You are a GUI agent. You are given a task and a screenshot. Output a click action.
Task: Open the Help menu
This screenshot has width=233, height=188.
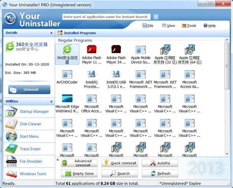coord(209,26)
